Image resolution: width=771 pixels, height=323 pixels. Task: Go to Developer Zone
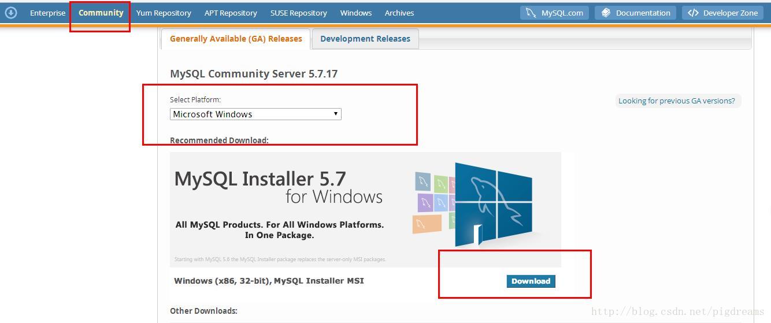pyautogui.click(x=722, y=13)
